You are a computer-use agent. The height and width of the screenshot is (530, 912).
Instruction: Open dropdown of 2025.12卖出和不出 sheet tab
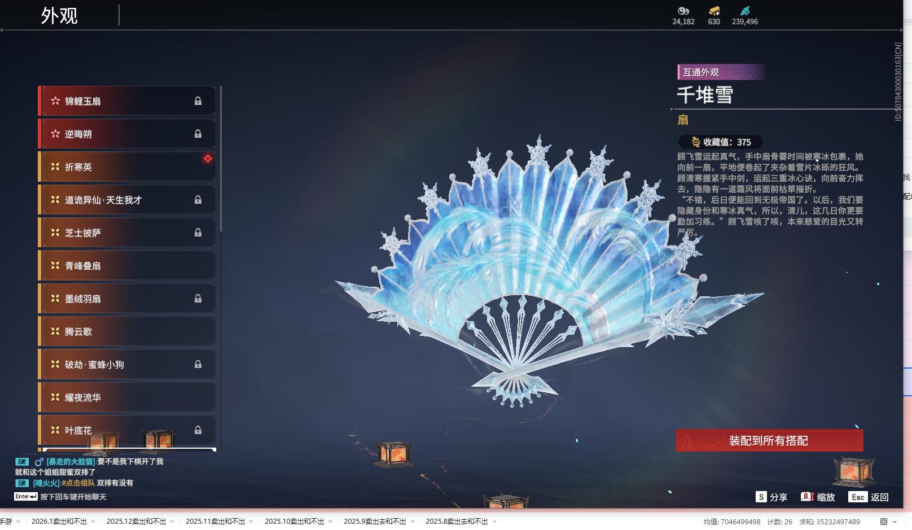click(x=172, y=522)
